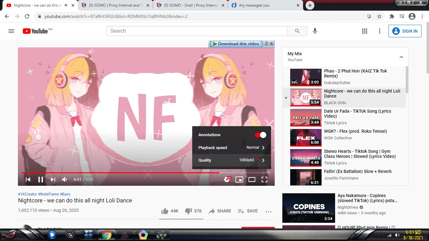Image resolution: width=429 pixels, height=241 pixels.
Task: Focus the YouTube Search input field
Action: click(x=197, y=31)
